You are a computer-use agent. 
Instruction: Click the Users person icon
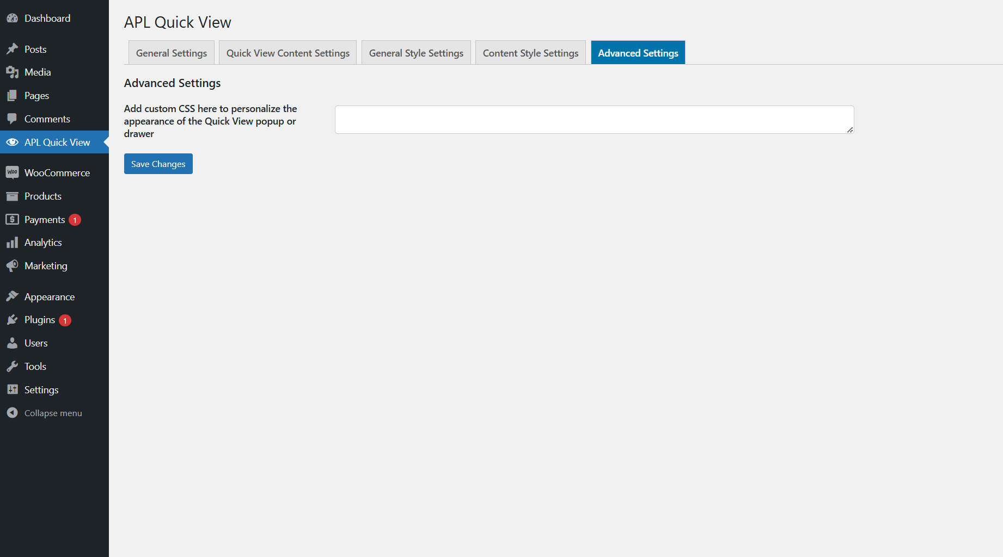coord(12,343)
